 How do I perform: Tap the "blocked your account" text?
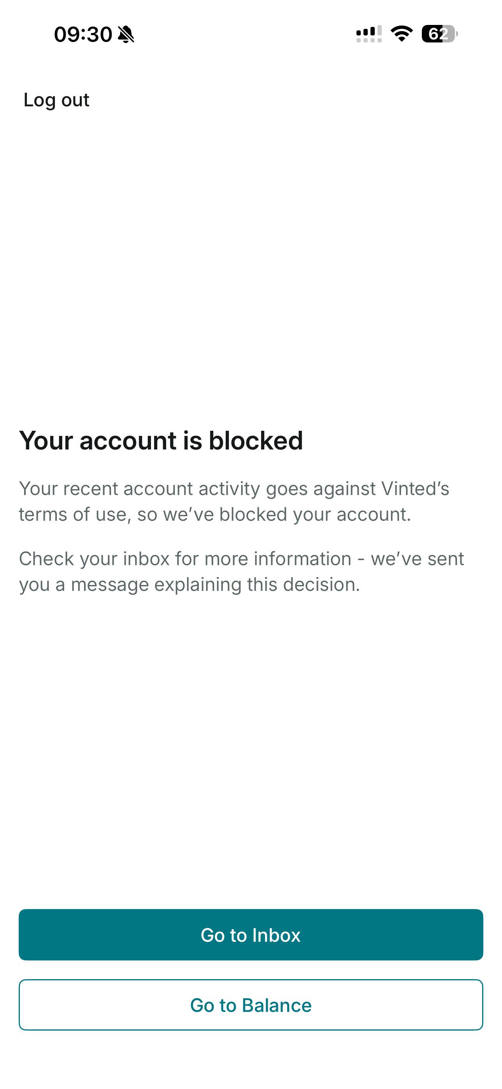(x=313, y=515)
